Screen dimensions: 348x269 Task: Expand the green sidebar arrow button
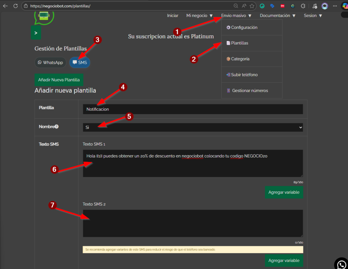(x=36, y=33)
